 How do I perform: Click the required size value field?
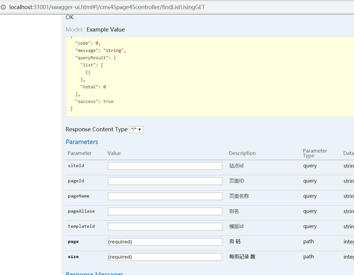165,257
